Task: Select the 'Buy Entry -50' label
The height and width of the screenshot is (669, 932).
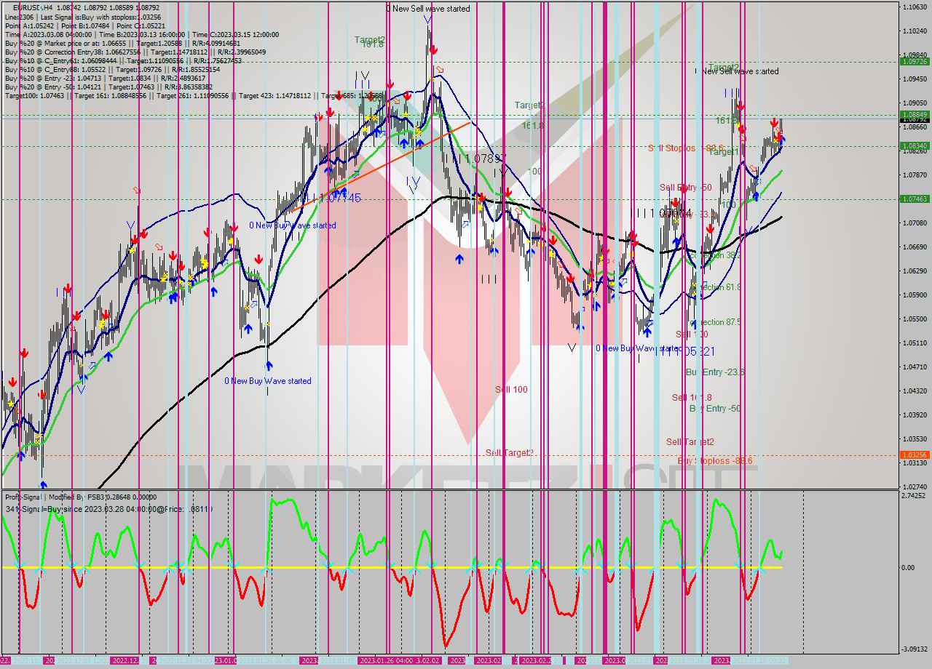Action: click(715, 409)
